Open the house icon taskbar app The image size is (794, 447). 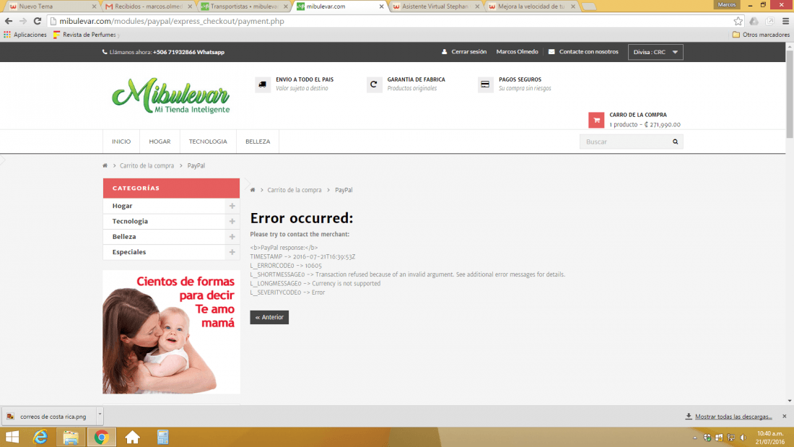[132, 437]
